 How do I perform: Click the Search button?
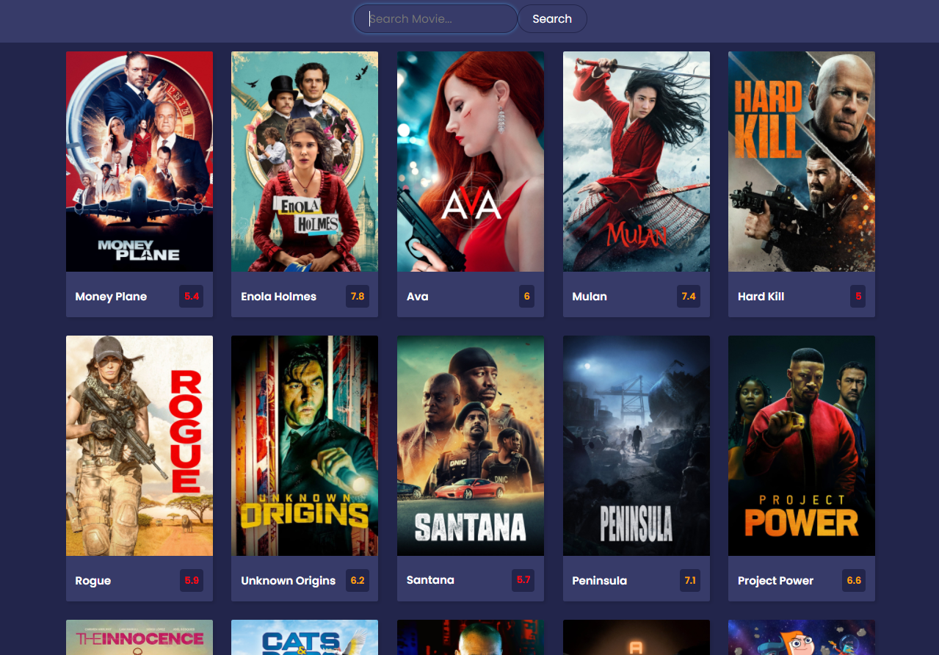552,19
